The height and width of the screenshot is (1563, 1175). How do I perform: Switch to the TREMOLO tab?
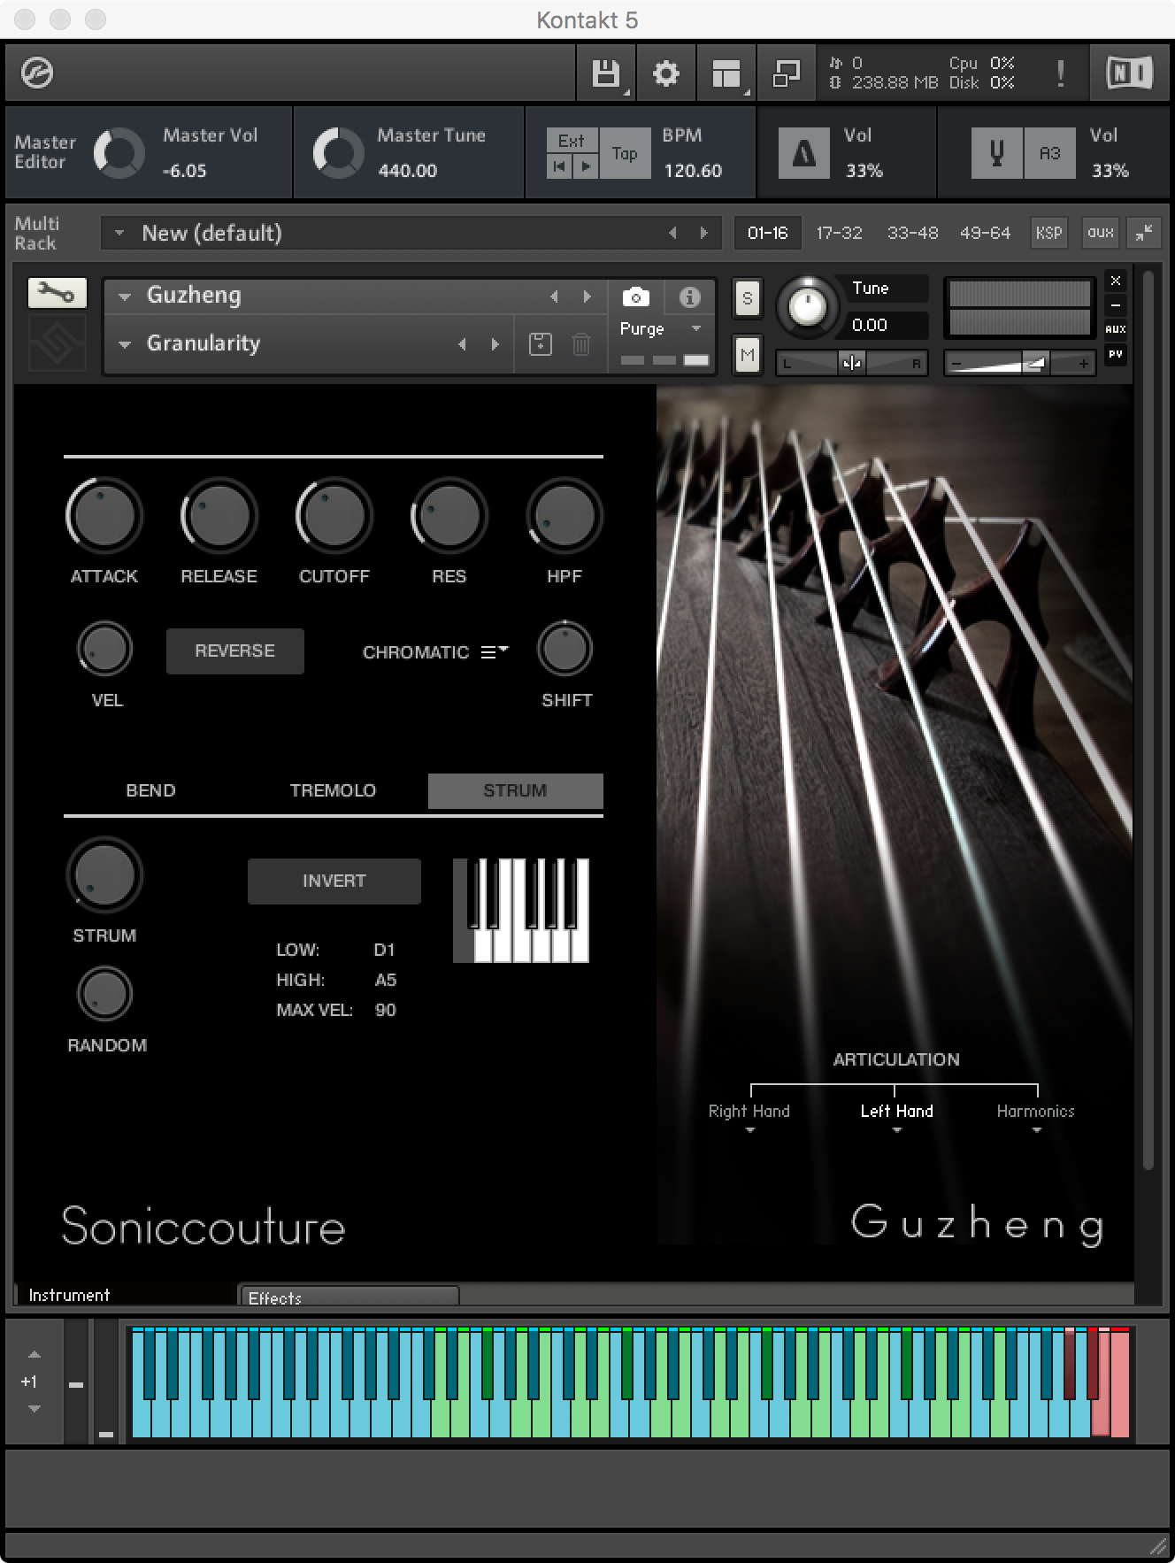click(334, 790)
